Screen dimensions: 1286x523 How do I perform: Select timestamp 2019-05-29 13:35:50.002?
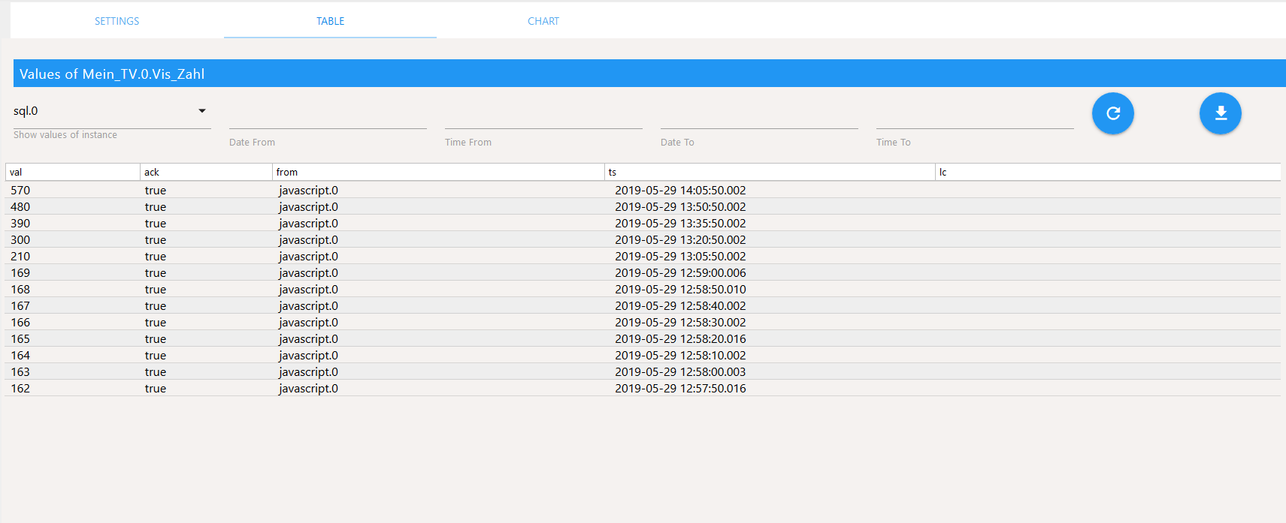(680, 224)
